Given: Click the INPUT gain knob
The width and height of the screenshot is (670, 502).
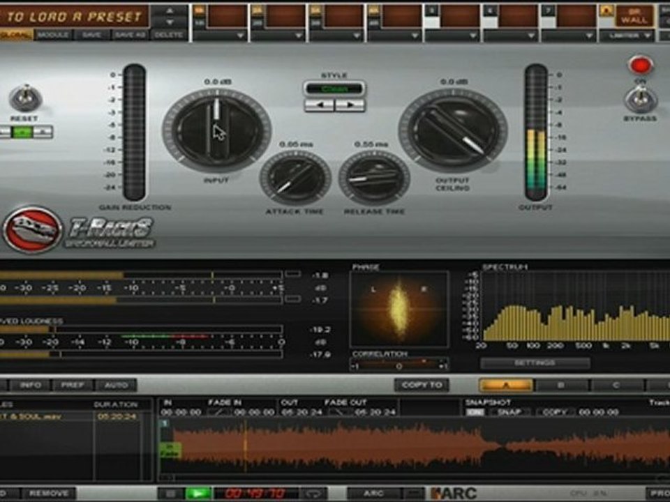Looking at the screenshot, I should [x=216, y=130].
